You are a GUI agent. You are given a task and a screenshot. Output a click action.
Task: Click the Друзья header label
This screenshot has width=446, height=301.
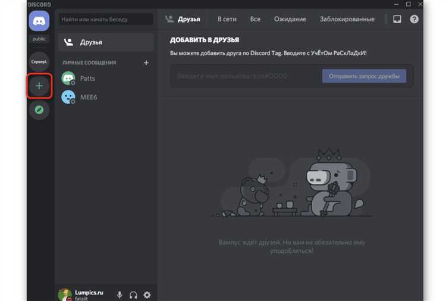(189, 19)
